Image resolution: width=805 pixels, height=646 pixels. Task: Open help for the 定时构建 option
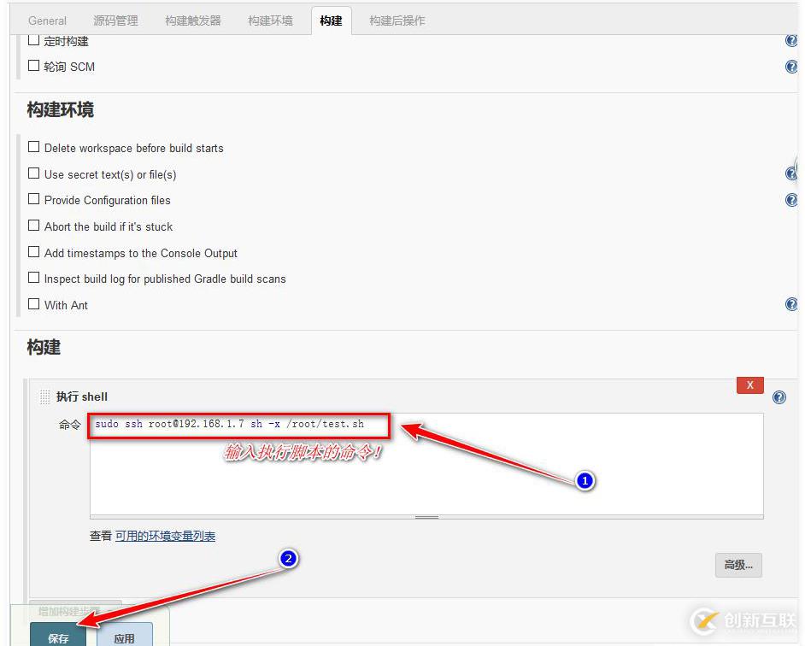(791, 40)
